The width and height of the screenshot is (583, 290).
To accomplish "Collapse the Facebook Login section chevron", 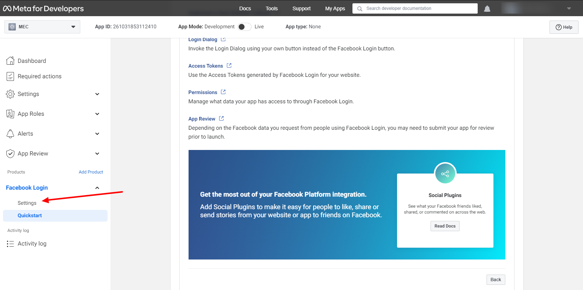I will click(97, 188).
